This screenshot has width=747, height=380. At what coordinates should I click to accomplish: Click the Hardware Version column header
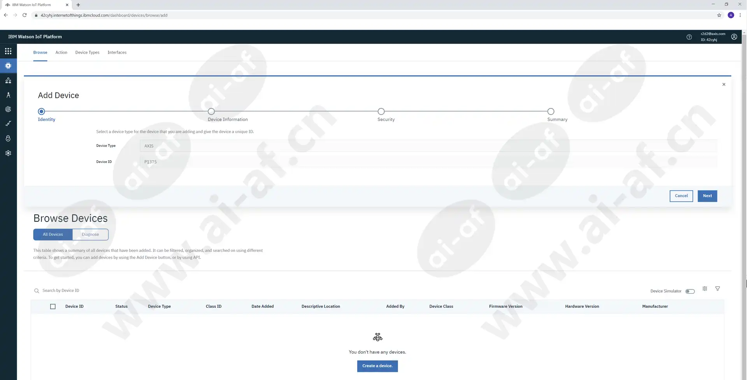[582, 307]
